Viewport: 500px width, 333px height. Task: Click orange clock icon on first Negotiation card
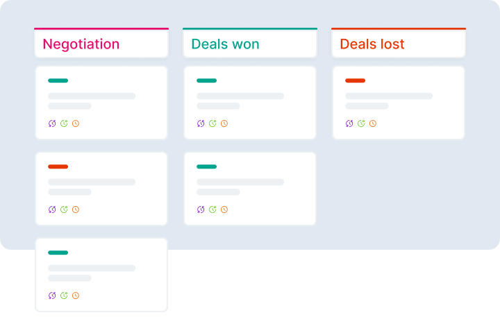(x=76, y=123)
